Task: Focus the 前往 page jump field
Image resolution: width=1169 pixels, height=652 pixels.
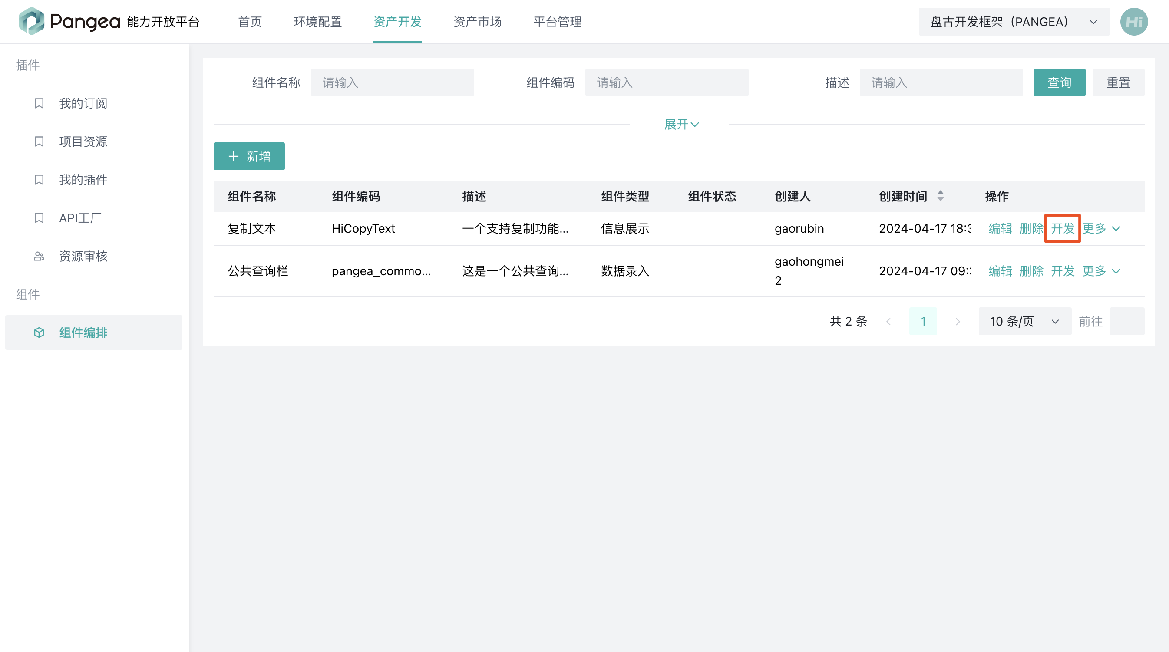Action: point(1127,321)
